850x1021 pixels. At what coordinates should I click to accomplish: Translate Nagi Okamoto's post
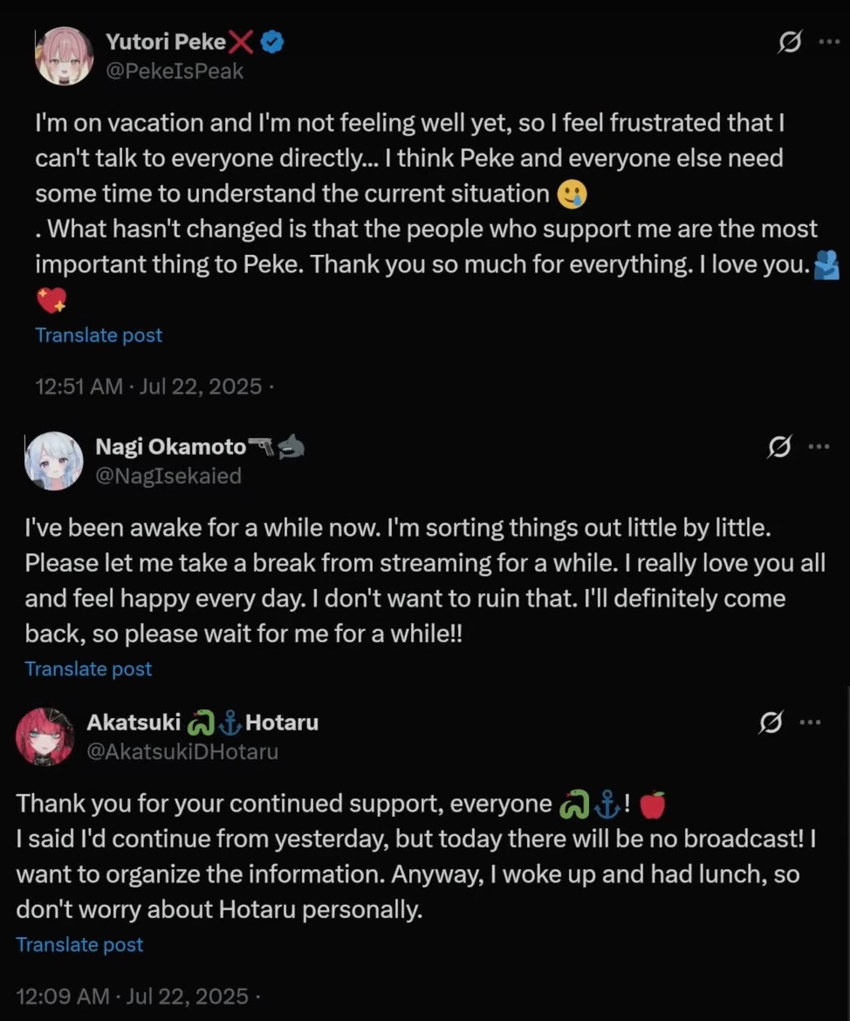88,668
